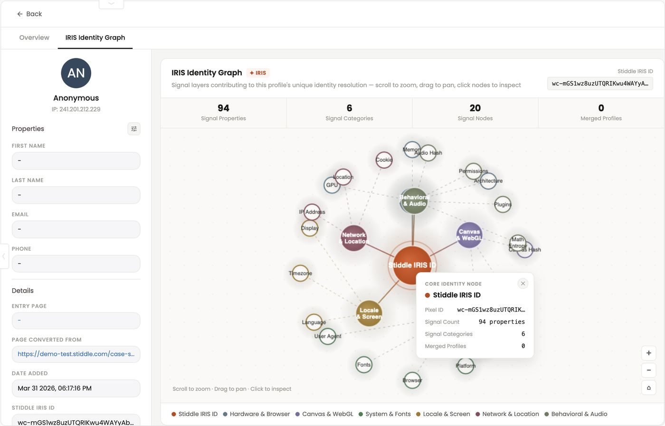This screenshot has width=665, height=426.
Task: Click Locale & Screen legend entry
Action: pyautogui.click(x=443, y=414)
